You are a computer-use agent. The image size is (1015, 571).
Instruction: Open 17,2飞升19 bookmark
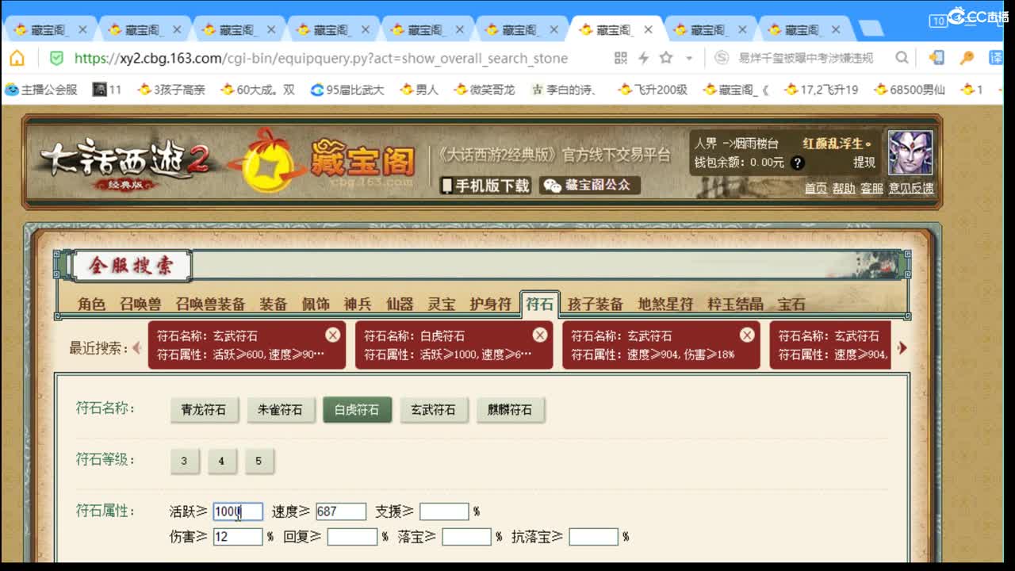pos(821,90)
